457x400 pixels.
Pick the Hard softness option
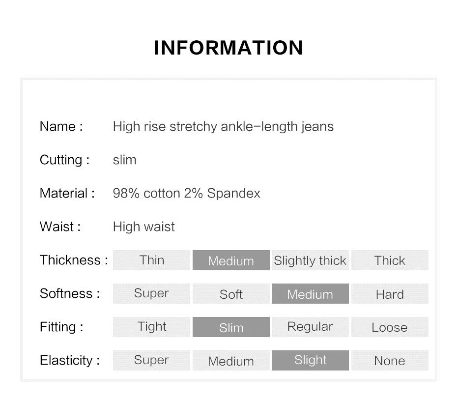click(x=390, y=293)
